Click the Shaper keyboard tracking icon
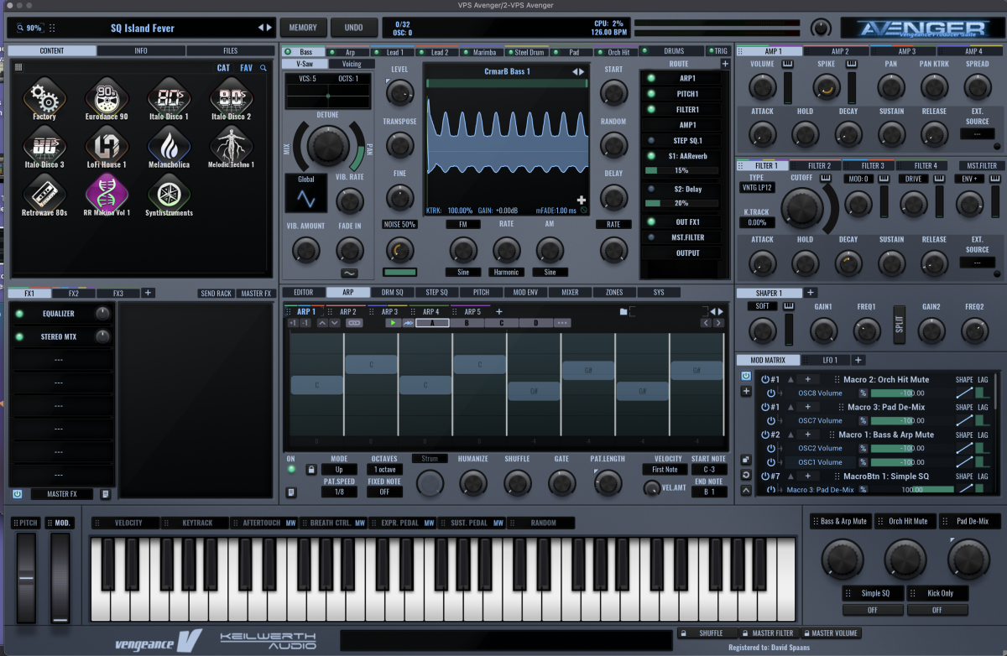Image resolution: width=1007 pixels, height=656 pixels. pyautogui.click(x=789, y=308)
